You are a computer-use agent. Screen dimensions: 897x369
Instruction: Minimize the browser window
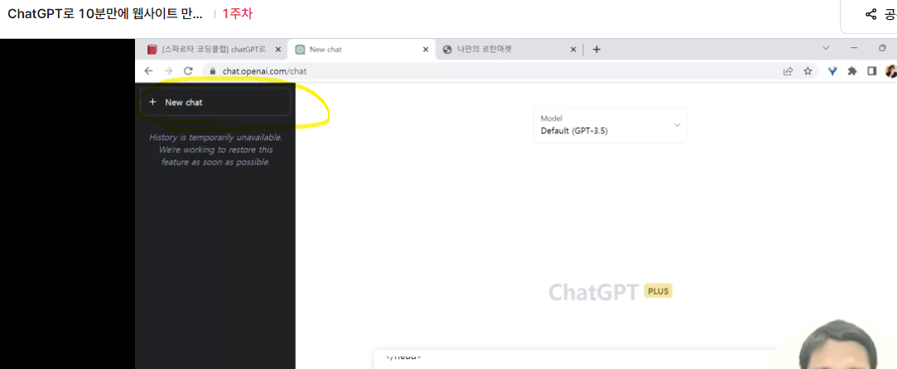854,48
